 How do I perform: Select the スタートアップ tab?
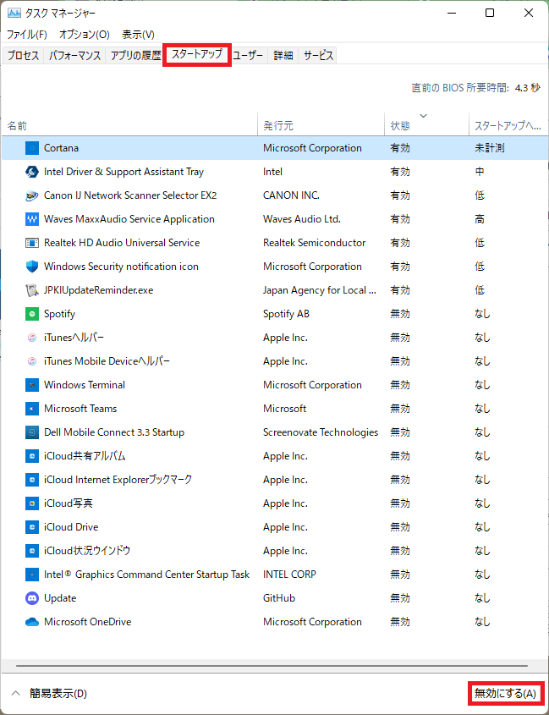point(197,55)
